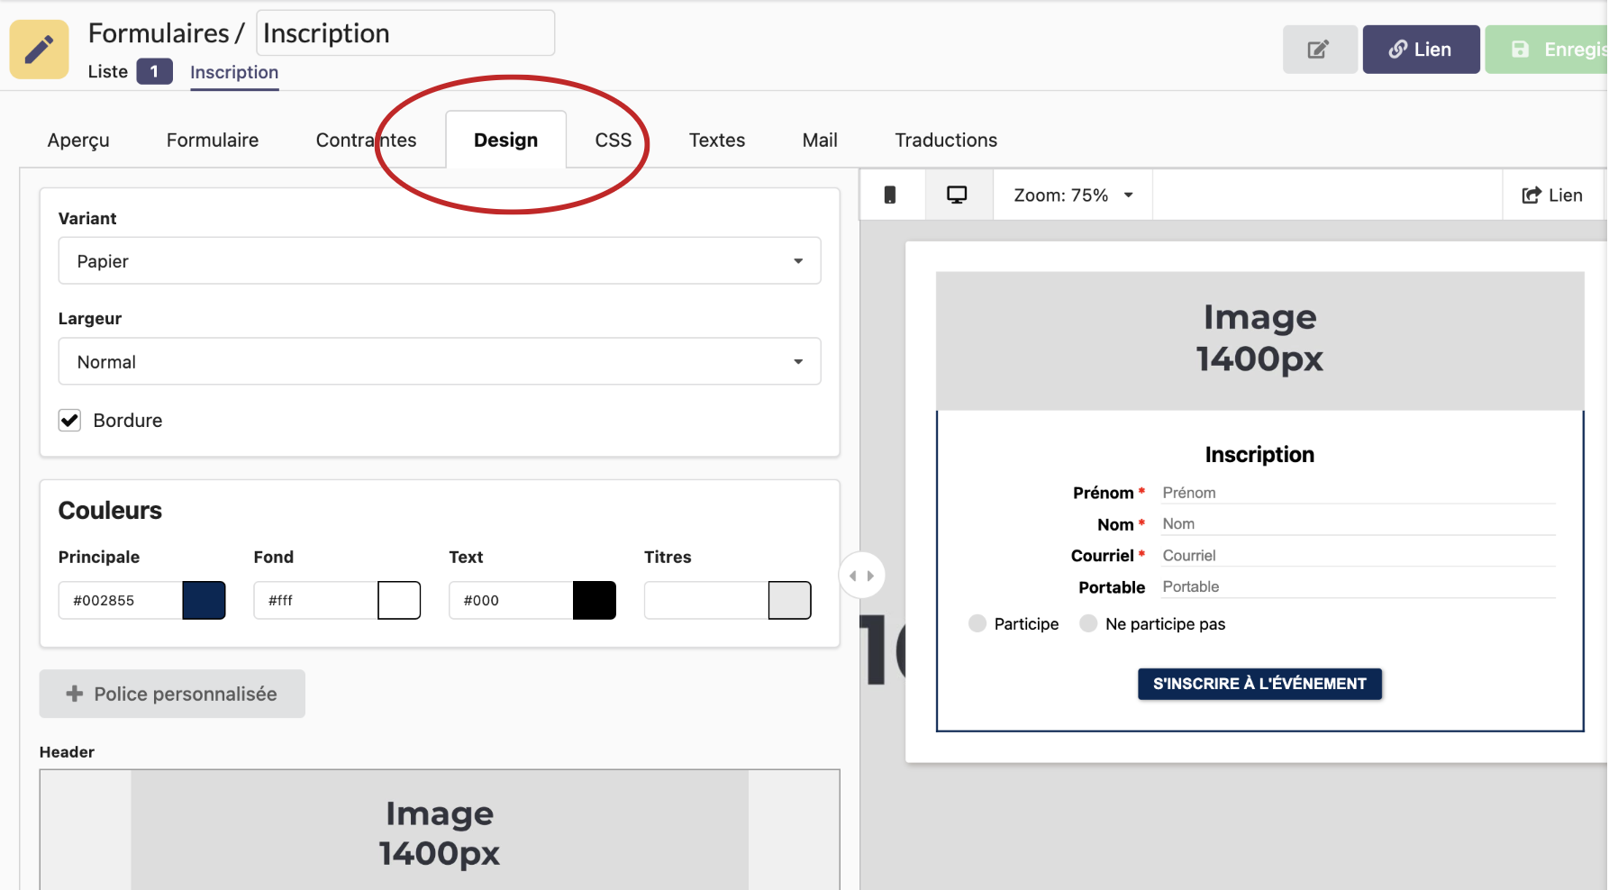Switch preview to desktop monitor view
This screenshot has height=890, width=1609.
coord(957,195)
